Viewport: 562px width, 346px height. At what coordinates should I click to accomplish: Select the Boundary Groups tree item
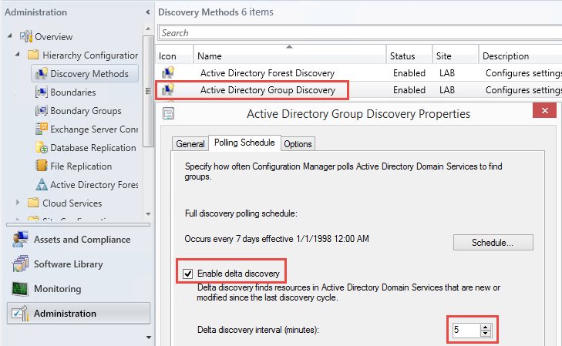(86, 111)
